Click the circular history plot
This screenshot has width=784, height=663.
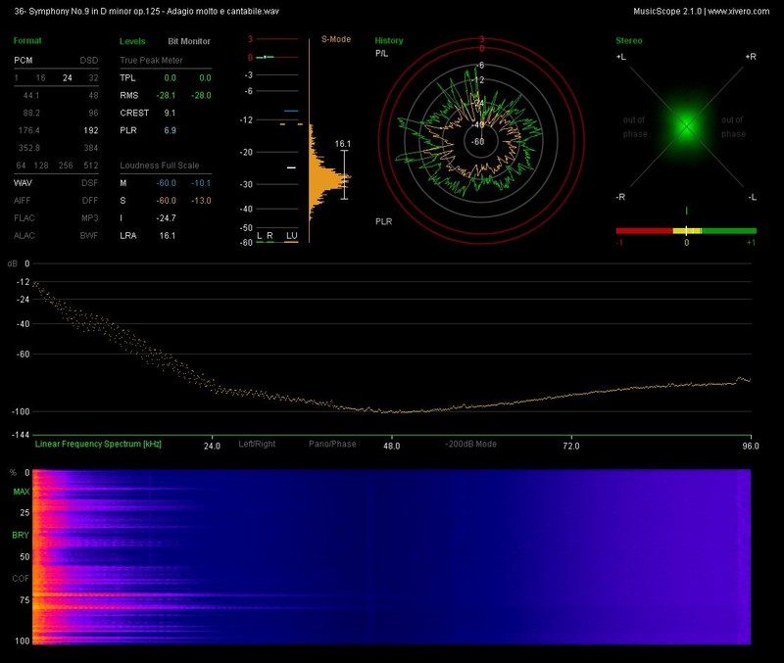coord(481,141)
